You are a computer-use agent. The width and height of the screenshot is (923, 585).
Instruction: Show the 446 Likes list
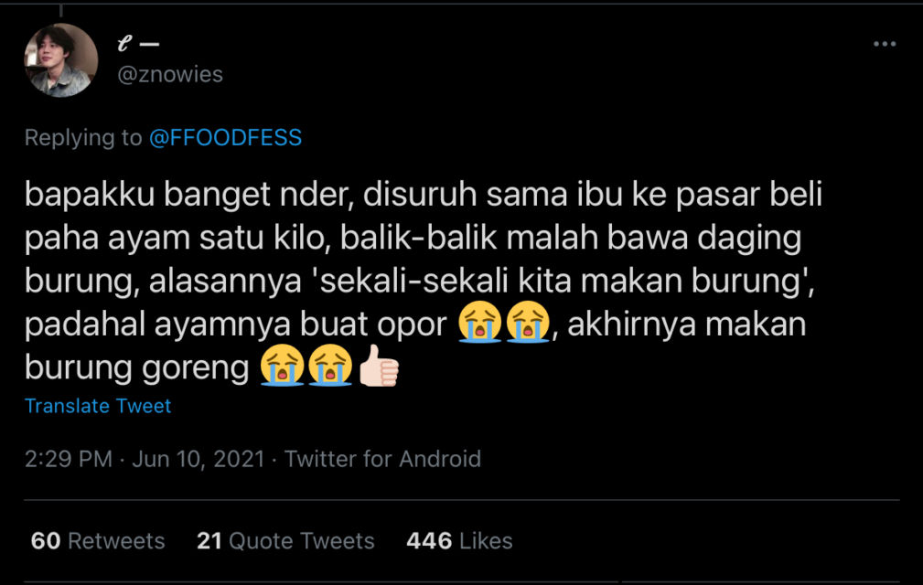pos(459,541)
